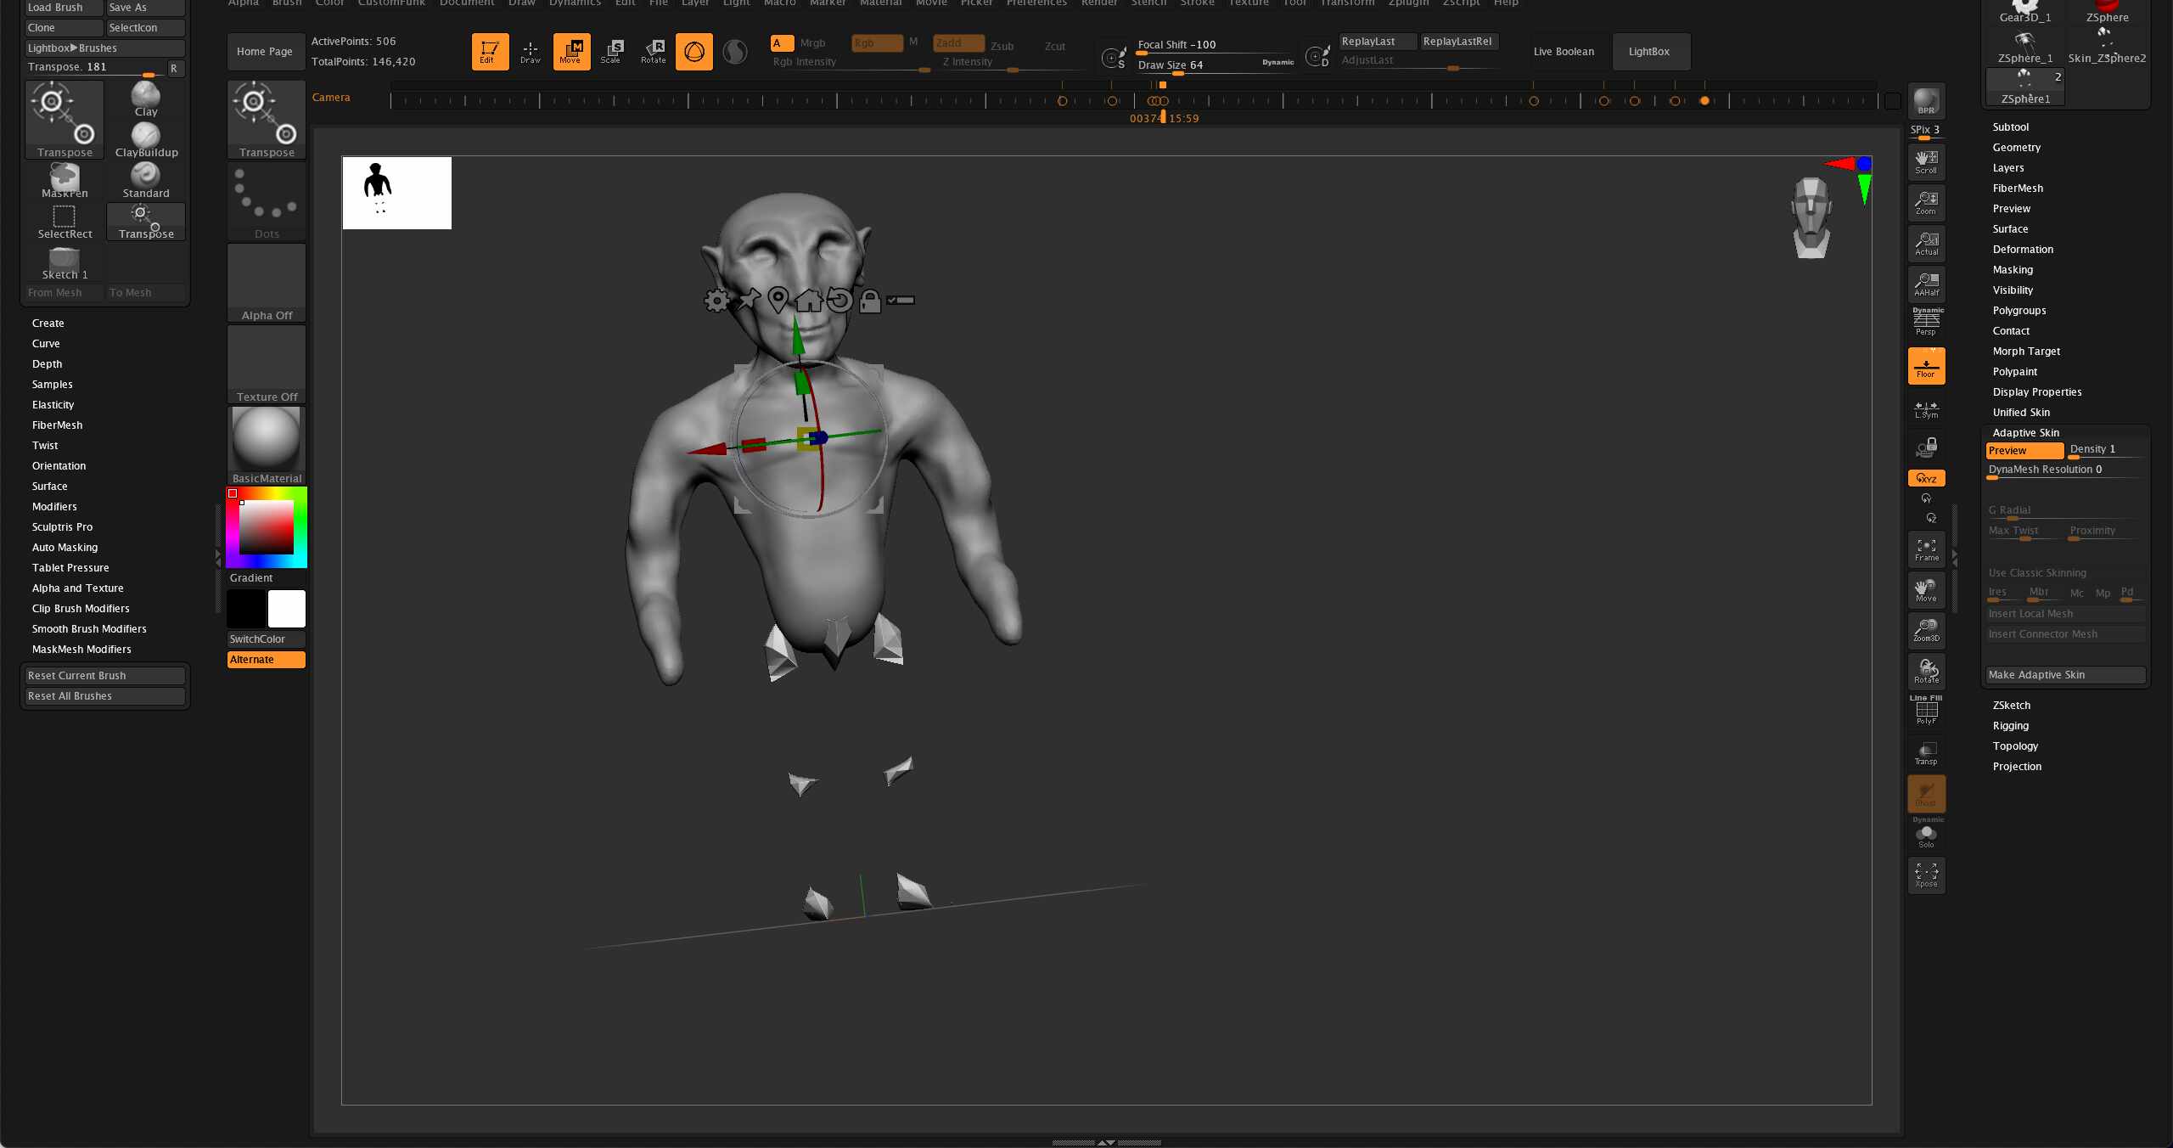Click the BasicMaterial sphere thumbnail
2173x1148 pixels.
coord(267,440)
